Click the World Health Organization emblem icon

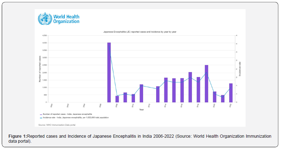pyautogui.click(x=45, y=19)
